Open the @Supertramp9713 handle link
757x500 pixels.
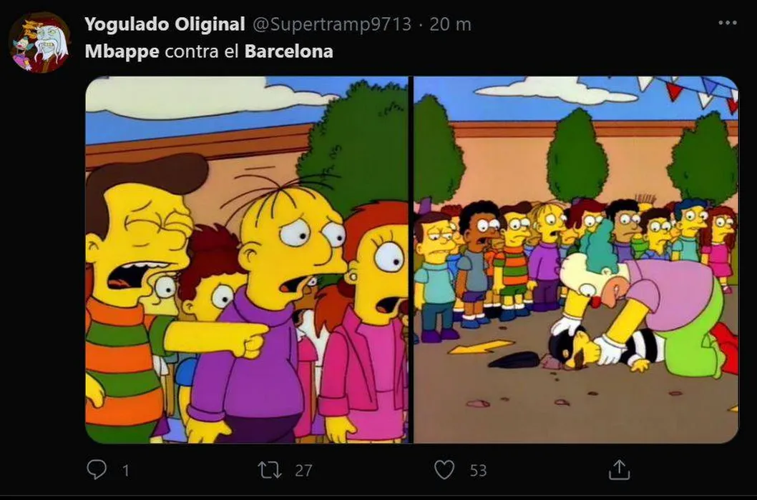pos(332,24)
